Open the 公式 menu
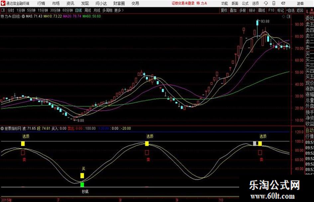This screenshot has height=202, width=314. (245, 3)
